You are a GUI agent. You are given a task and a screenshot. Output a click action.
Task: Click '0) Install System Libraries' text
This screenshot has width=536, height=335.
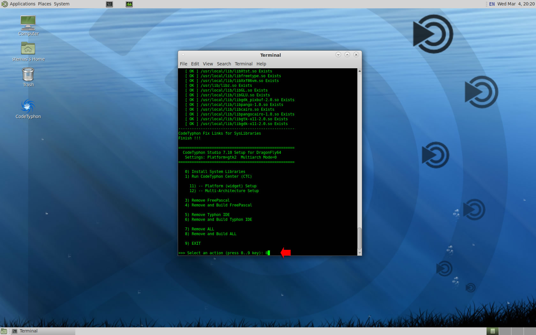click(215, 172)
